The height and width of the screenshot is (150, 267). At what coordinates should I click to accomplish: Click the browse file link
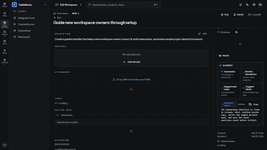[135, 79]
